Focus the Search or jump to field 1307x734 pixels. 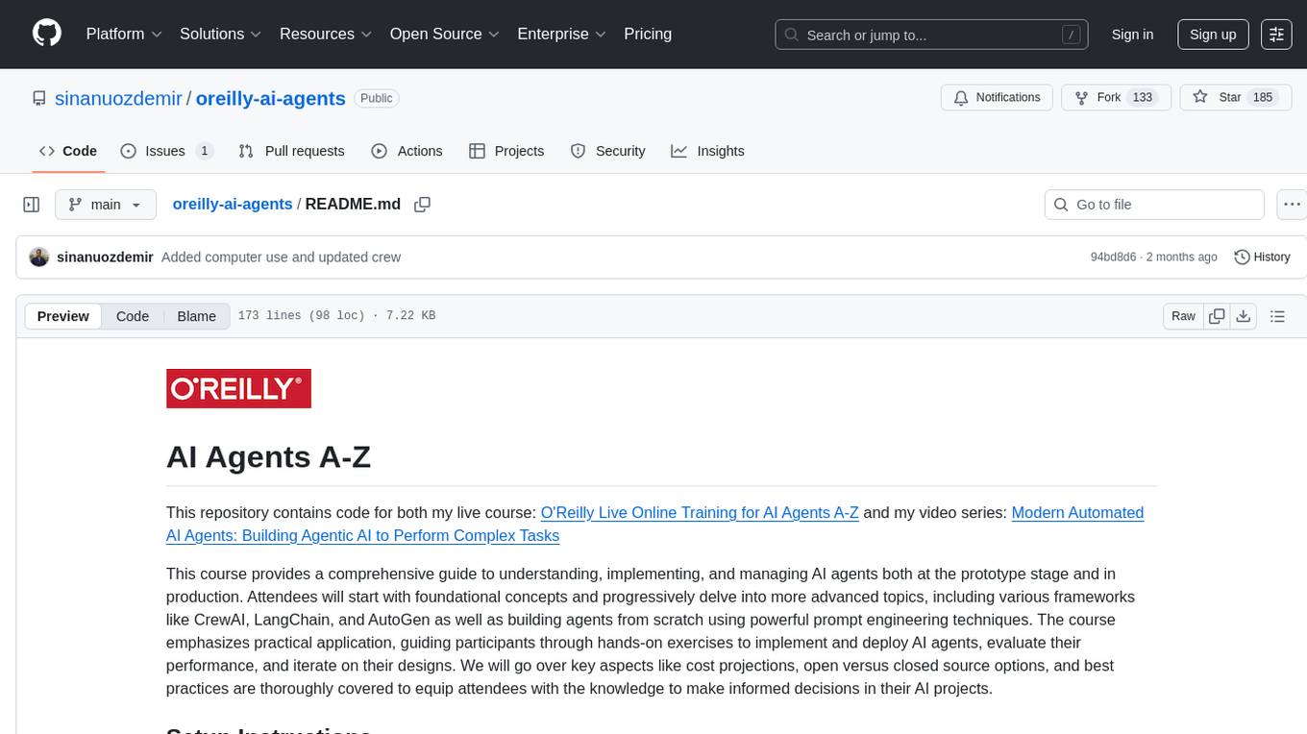coord(932,35)
